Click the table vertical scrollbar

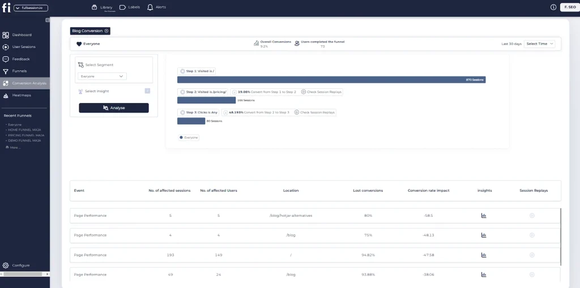pyautogui.click(x=561, y=237)
